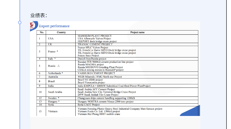Click 'FEEPORT dock bridge crane project' line
The height and width of the screenshot is (129, 231).
click(x=97, y=41)
